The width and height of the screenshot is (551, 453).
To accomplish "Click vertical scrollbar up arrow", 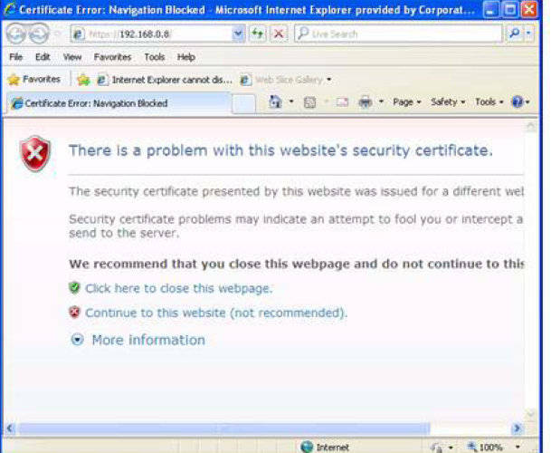I will click(x=530, y=125).
